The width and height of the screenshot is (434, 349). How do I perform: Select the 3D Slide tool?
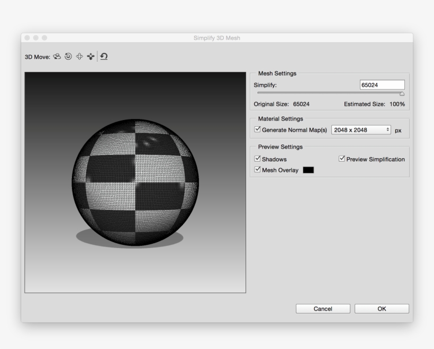91,57
